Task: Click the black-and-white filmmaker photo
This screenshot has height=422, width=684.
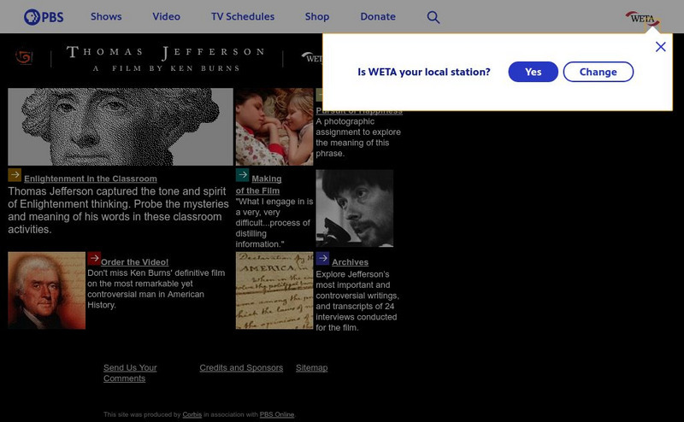Action: click(355, 208)
